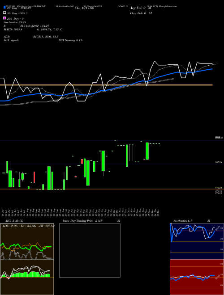Click the 'Stochastics: 89.89' reading
This screenshot has height=295, width=224.
click(15, 22)
